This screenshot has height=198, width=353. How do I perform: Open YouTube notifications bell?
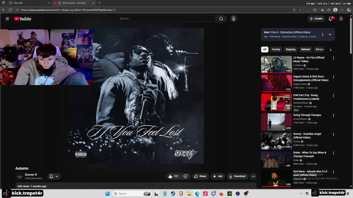pyautogui.click(x=330, y=19)
